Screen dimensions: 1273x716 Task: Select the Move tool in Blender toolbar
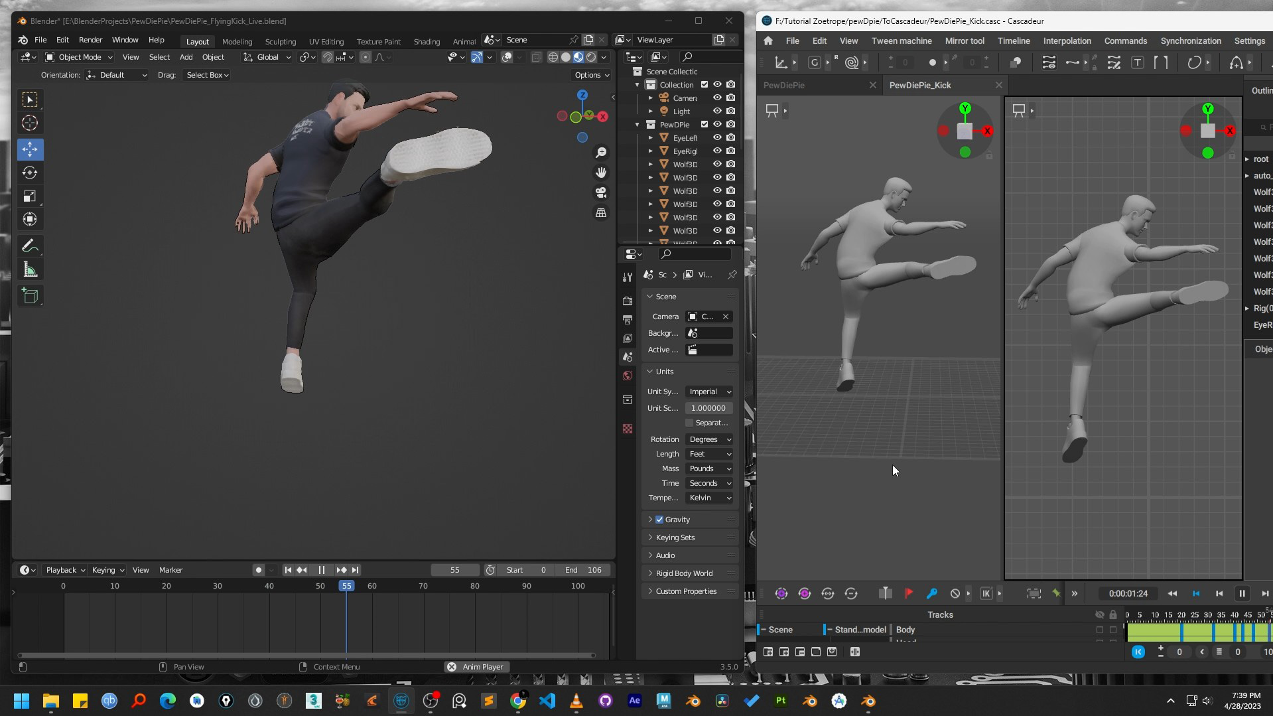[x=30, y=150]
